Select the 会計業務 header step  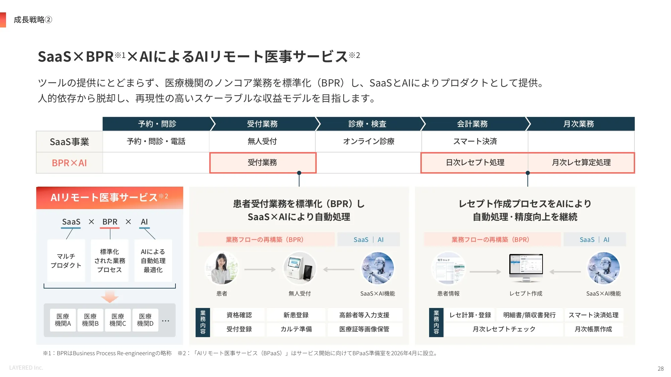coord(472,124)
